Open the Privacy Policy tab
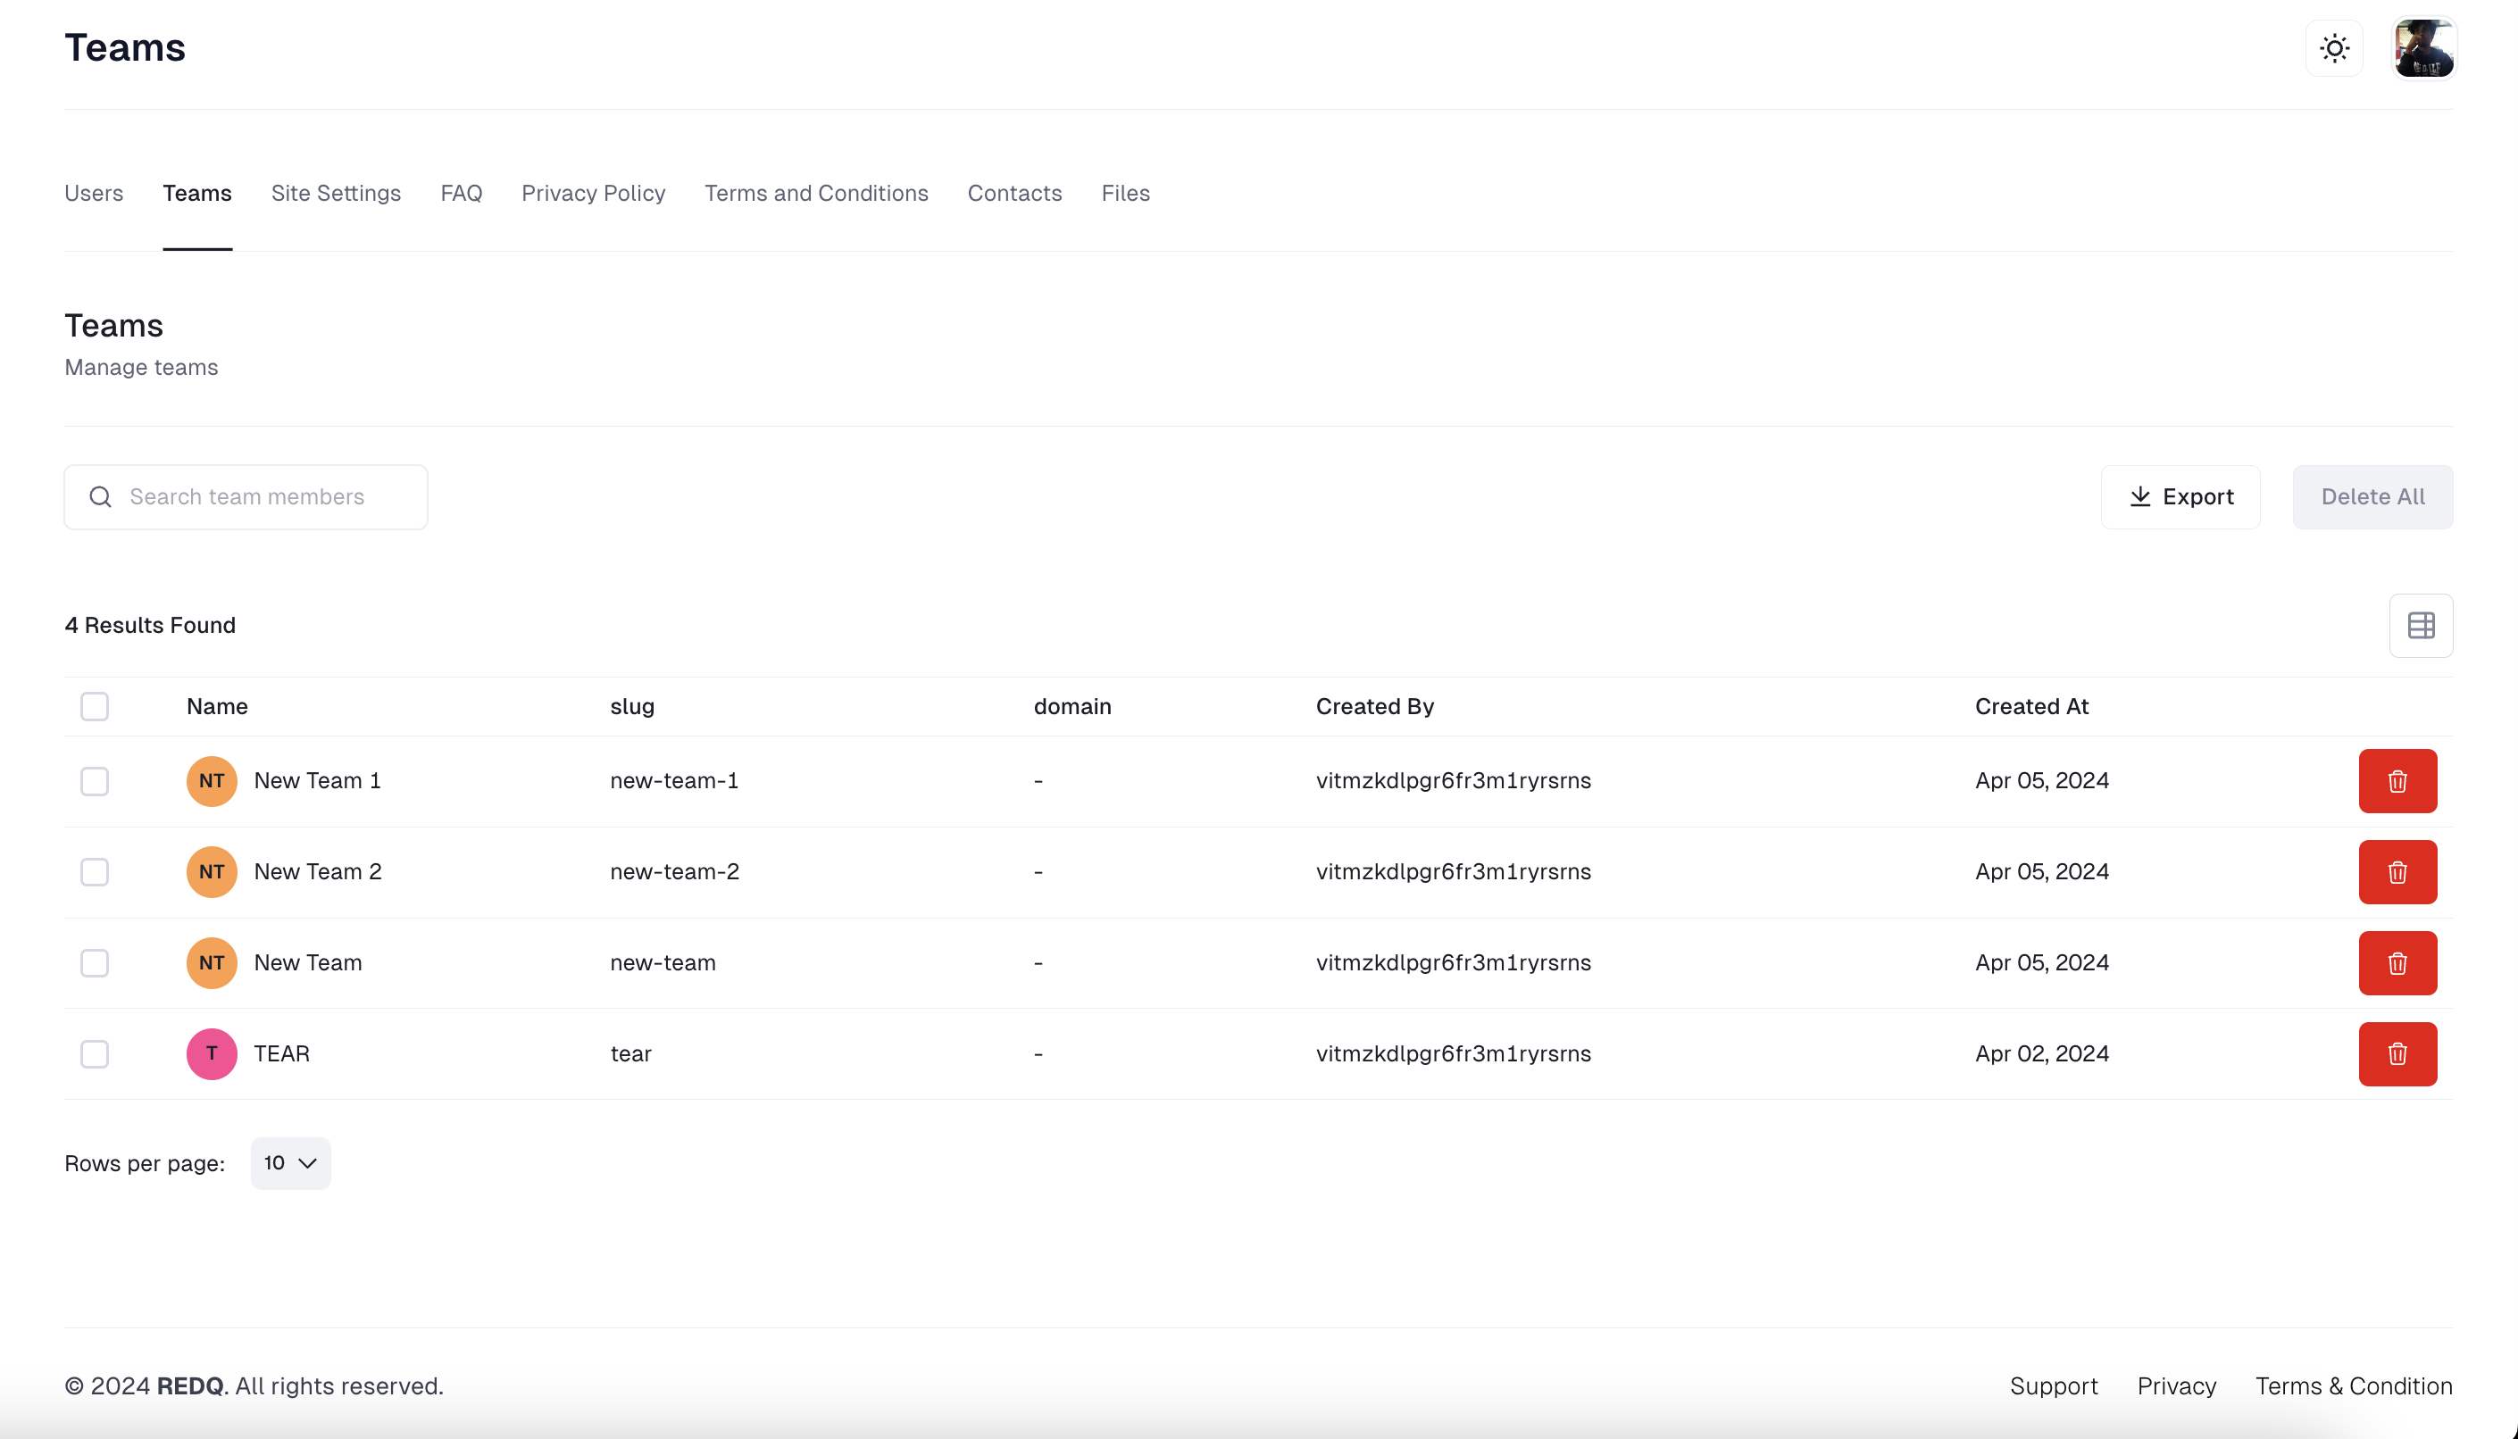2518x1439 pixels. click(x=593, y=193)
